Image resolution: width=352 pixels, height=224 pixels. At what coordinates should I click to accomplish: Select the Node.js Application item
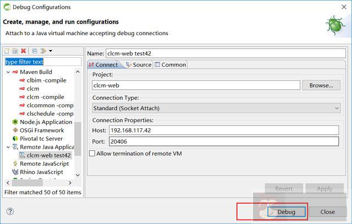point(46,122)
